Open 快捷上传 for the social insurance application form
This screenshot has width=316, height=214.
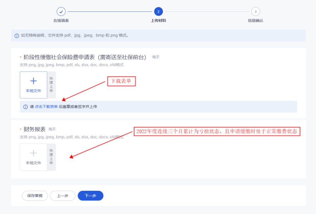click(52, 85)
